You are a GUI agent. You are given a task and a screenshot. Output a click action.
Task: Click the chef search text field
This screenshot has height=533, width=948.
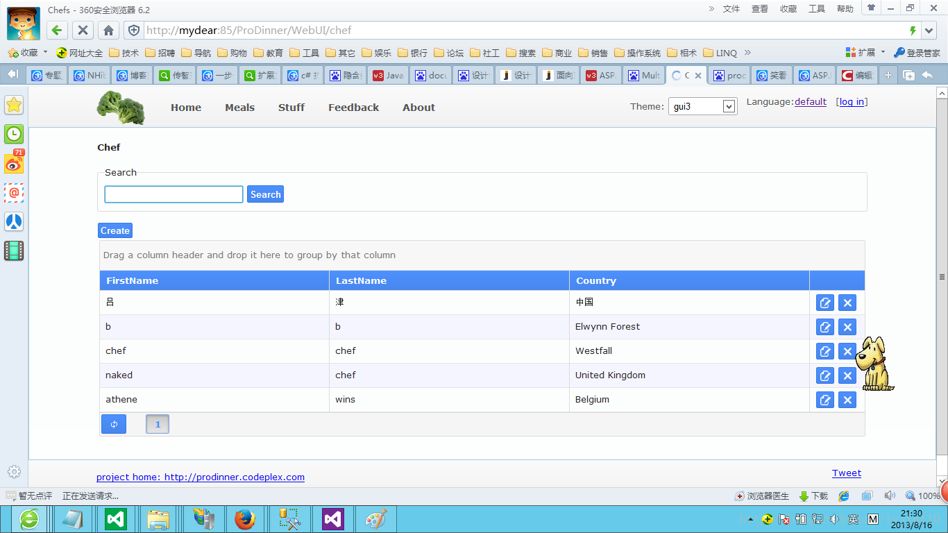pos(173,194)
